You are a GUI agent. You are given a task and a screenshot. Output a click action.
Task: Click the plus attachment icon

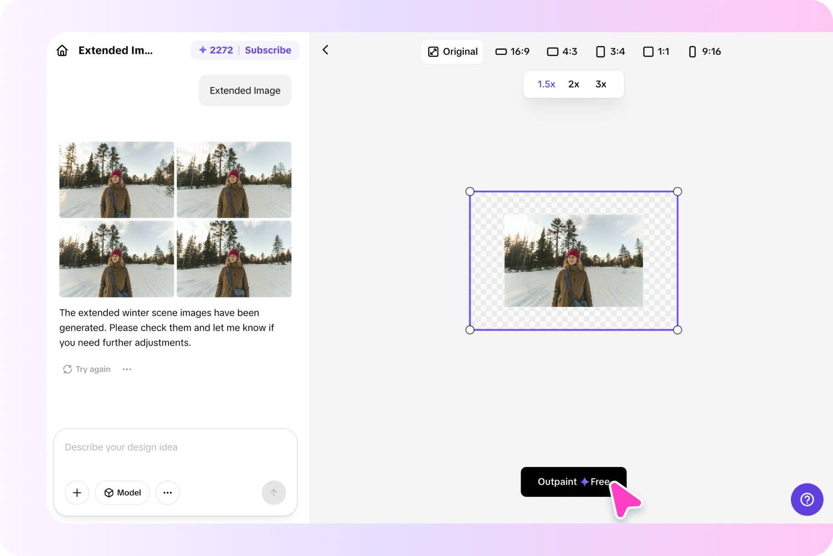77,493
